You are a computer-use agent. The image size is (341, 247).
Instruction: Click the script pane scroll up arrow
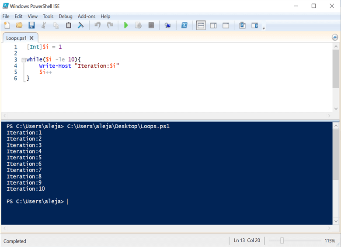coord(336,46)
